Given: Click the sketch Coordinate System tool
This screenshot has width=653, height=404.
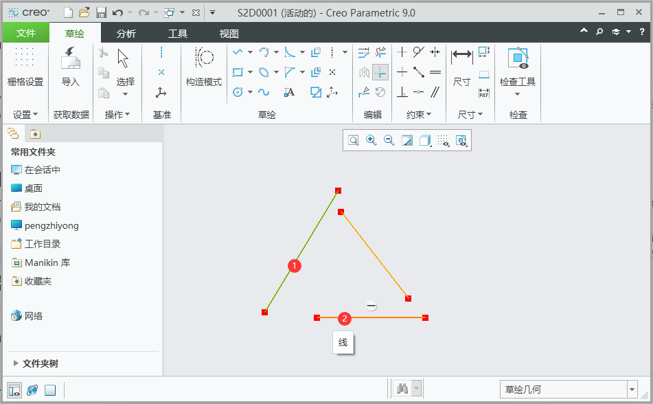Looking at the screenshot, I should (332, 92).
